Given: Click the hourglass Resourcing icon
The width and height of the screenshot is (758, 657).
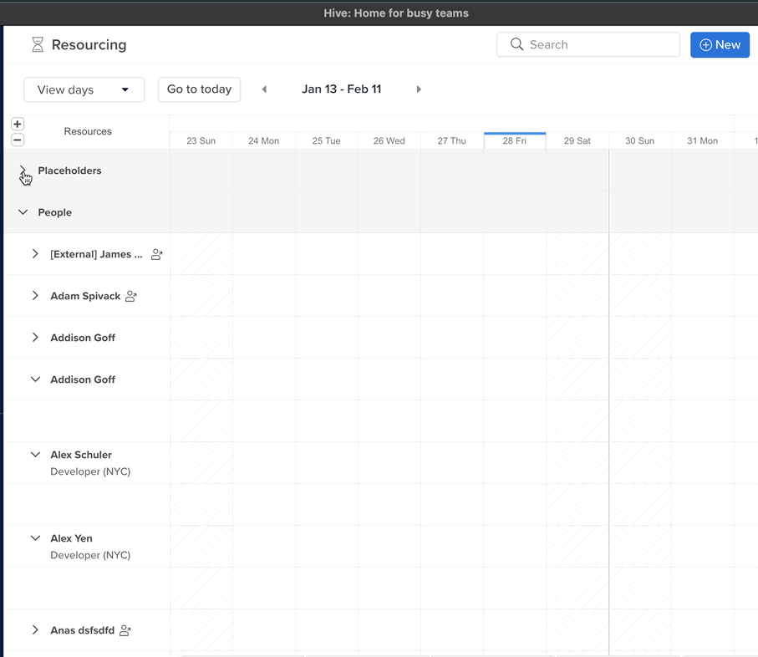Looking at the screenshot, I should coord(38,45).
